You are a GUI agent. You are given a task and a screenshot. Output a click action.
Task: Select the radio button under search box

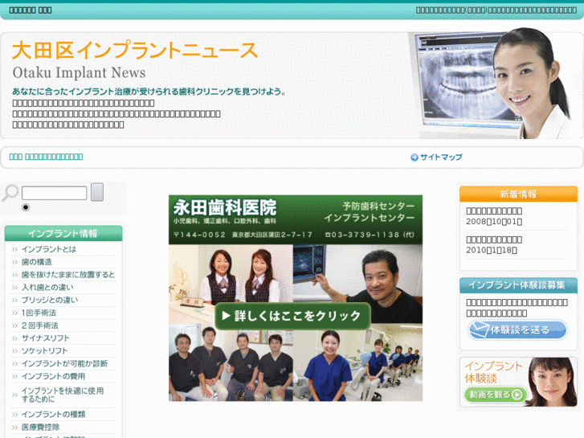pos(26,207)
